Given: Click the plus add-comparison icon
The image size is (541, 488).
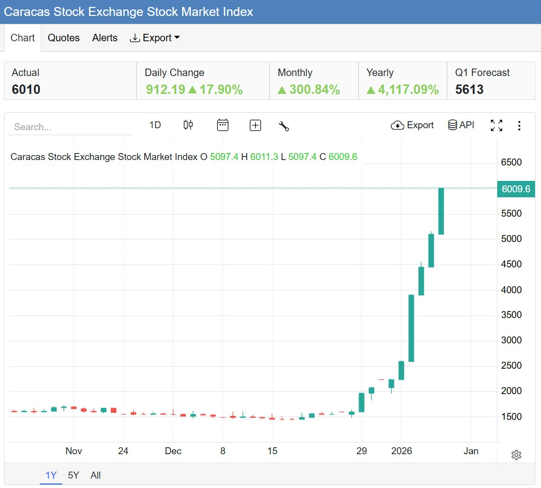Looking at the screenshot, I should [255, 125].
